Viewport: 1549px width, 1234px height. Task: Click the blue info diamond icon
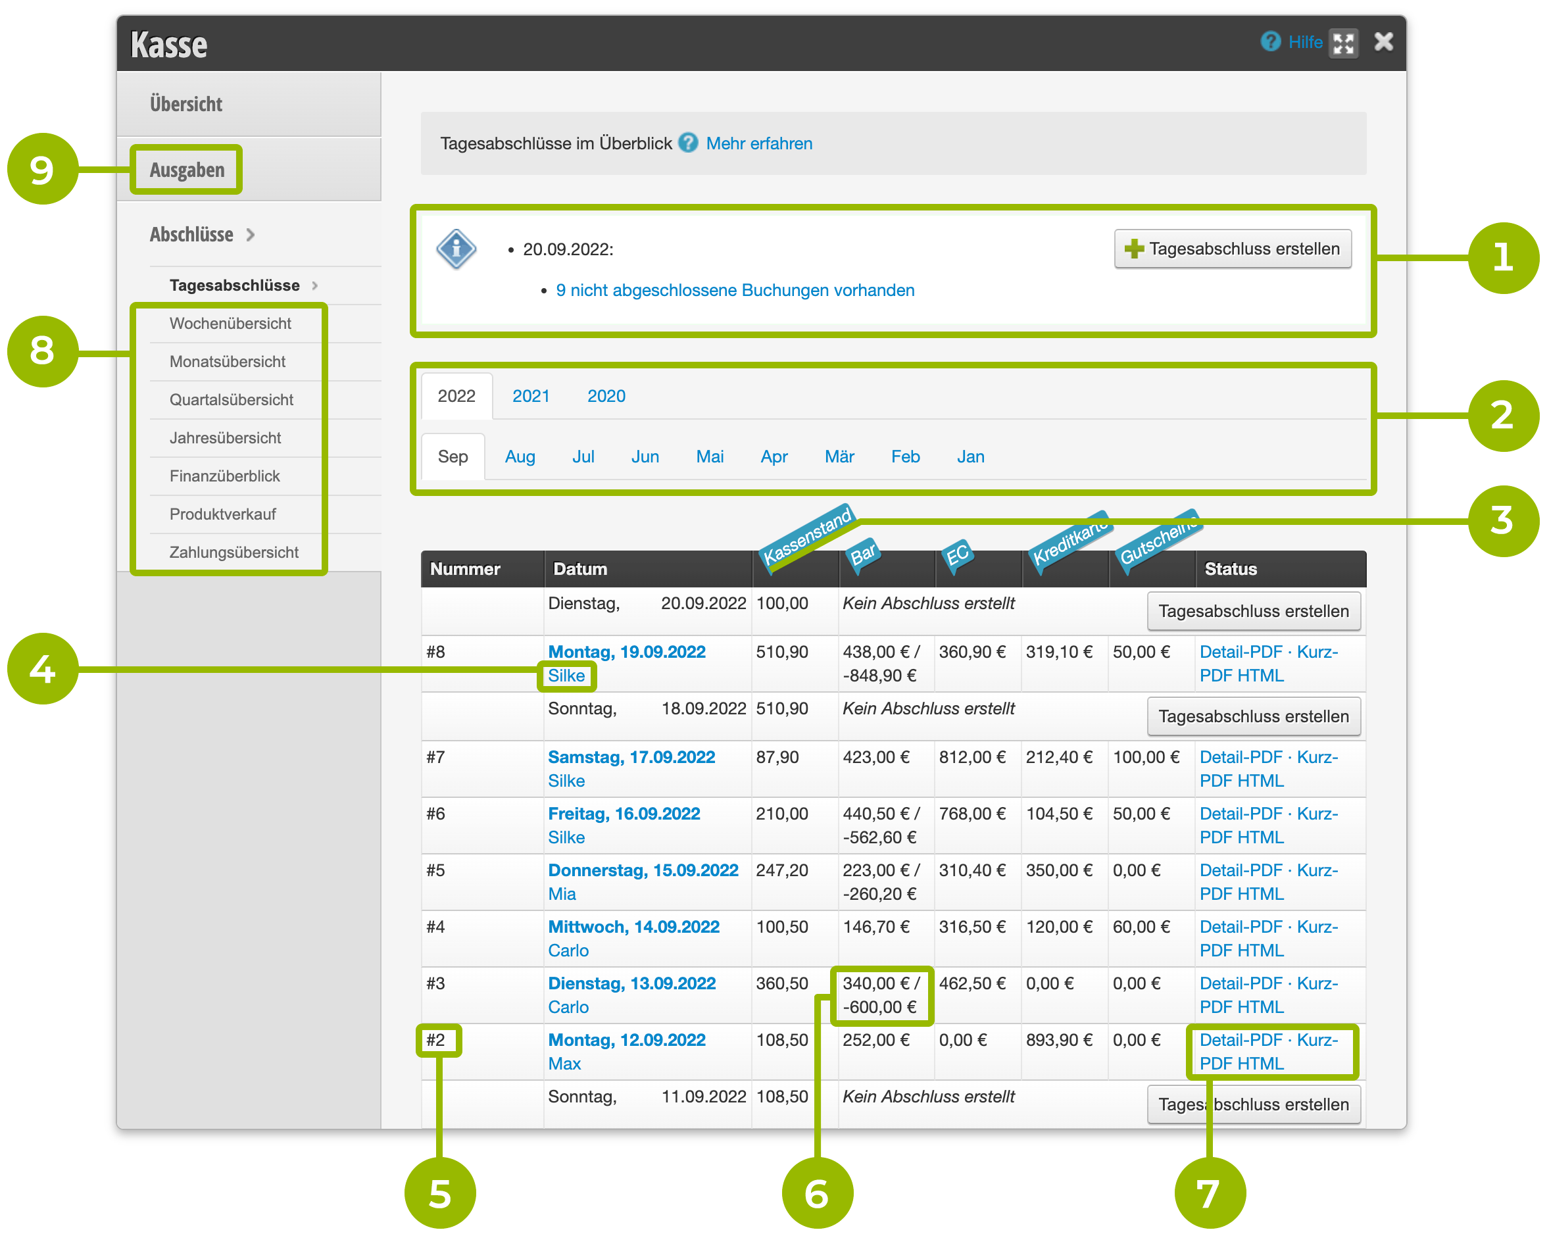456,249
